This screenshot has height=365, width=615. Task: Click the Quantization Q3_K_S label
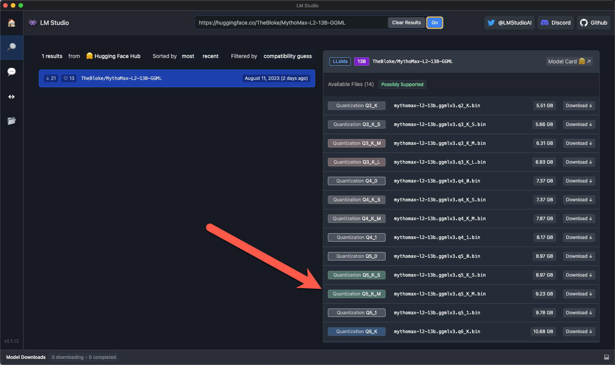(357, 124)
